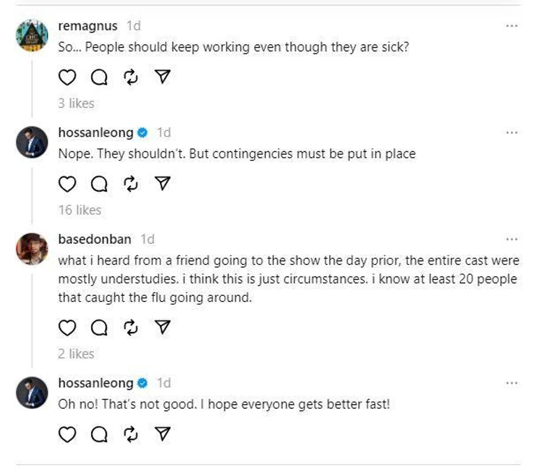Repost hossanleong's 'Oh no!' reply
Viewport: 546px width, 472px height.
pyautogui.click(x=131, y=434)
